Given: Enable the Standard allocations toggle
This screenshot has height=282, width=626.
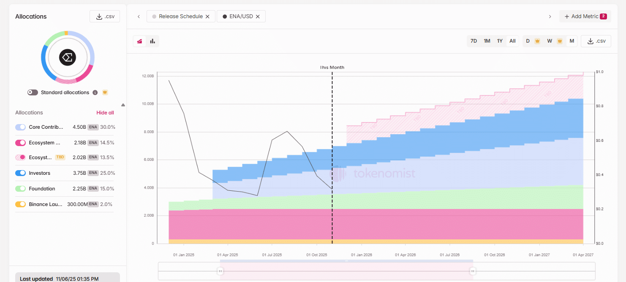Looking at the screenshot, I should tap(33, 92).
